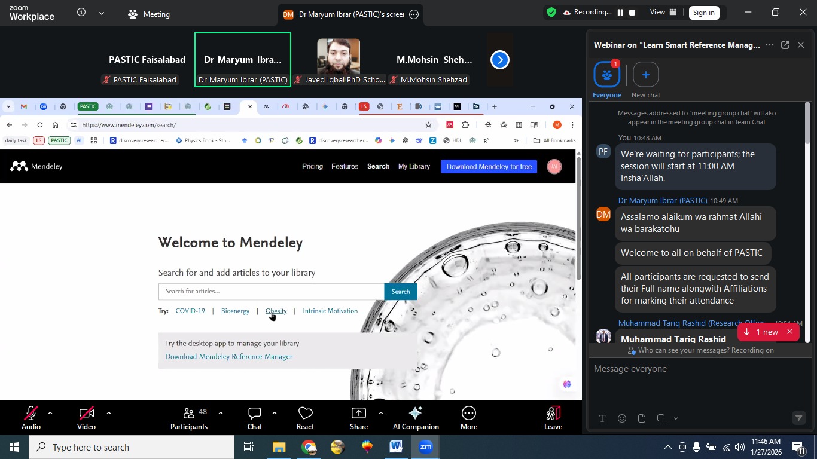This screenshot has width=817, height=459.
Task: Click the text formatting icon in chat
Action: point(602,418)
